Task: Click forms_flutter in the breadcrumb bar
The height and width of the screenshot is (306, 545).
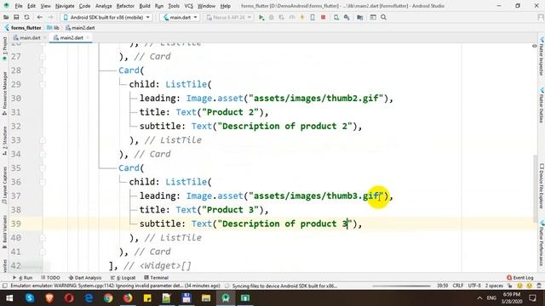Action: pyautogui.click(x=23, y=28)
